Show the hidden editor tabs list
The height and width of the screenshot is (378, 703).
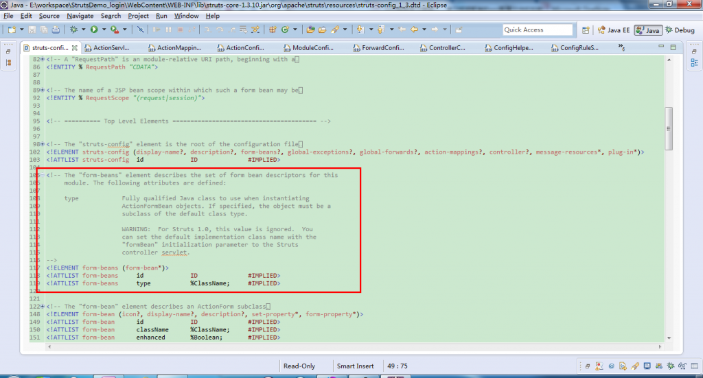(621, 47)
